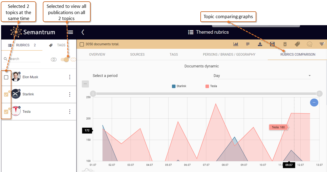Switch to the Overview tab
The image size is (327, 172).
point(97,54)
